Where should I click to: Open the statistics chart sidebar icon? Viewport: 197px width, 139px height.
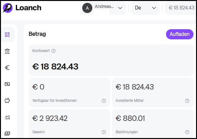pos(7,117)
